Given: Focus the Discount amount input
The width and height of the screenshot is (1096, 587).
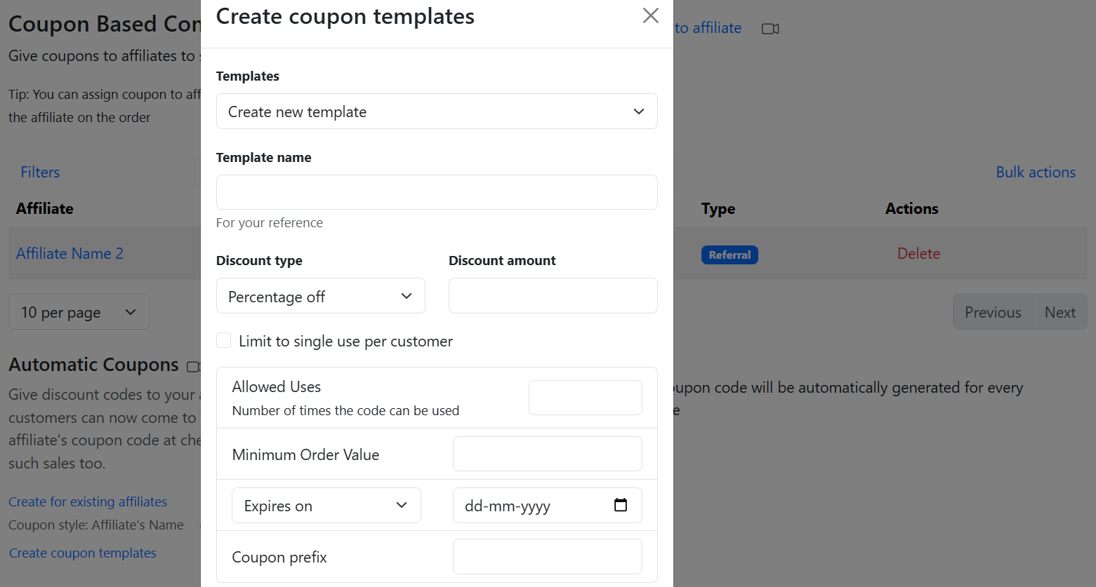Looking at the screenshot, I should (x=553, y=296).
